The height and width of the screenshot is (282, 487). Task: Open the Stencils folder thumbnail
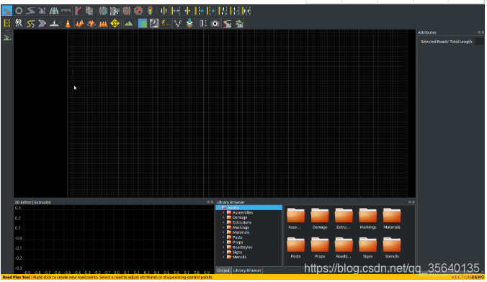[392, 248]
